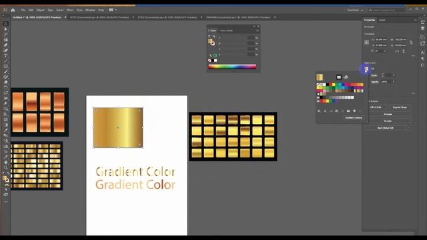Click the selected gold gradient rectangle
Screen dimensions: 427x240
pyautogui.click(x=118, y=127)
